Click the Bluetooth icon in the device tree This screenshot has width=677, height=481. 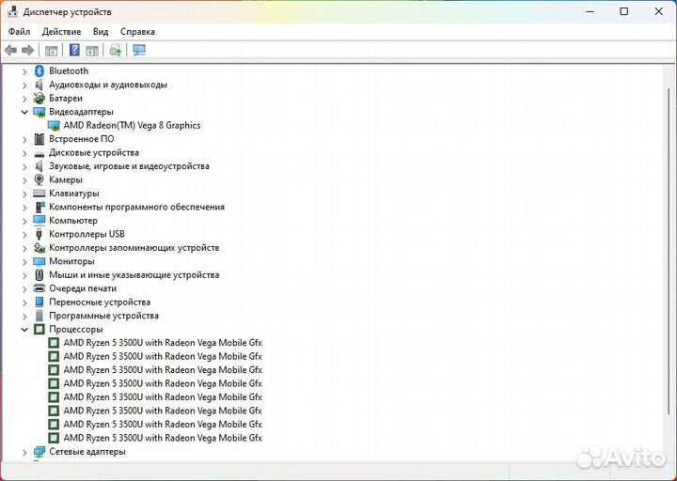click(39, 70)
